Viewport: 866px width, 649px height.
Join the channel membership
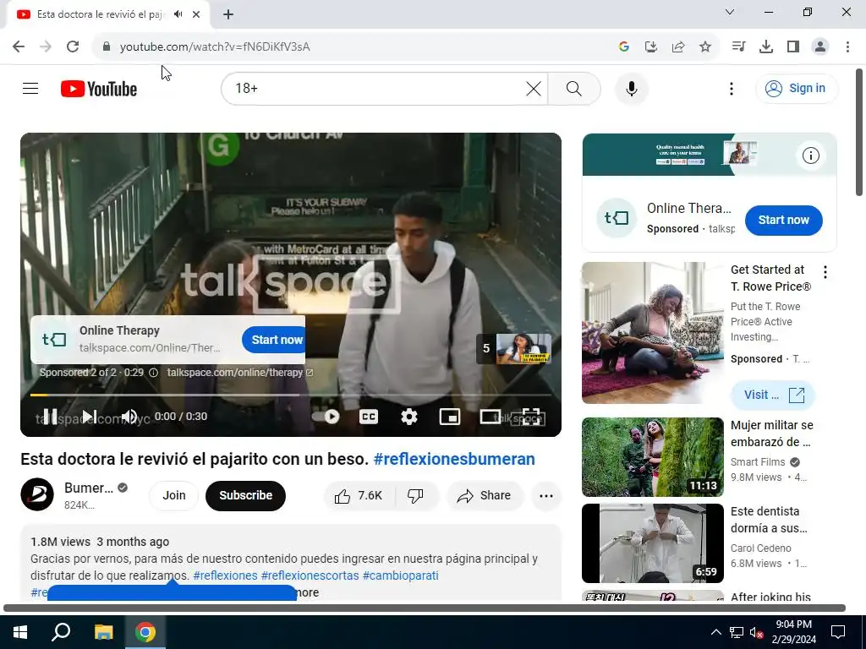[x=174, y=495]
